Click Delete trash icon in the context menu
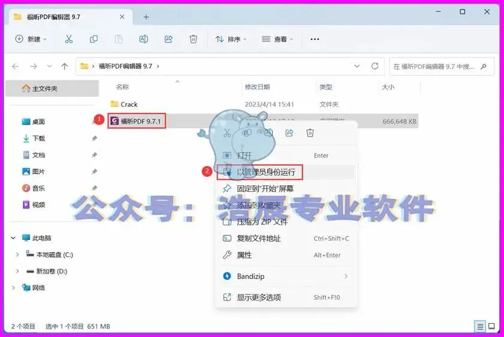Viewport: 504px width, 337px height. [310, 133]
